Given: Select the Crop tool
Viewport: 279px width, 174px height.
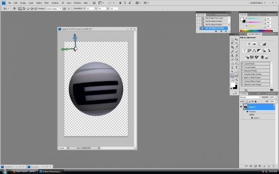Looking at the screenshot, I should pyautogui.click(x=232, y=47).
